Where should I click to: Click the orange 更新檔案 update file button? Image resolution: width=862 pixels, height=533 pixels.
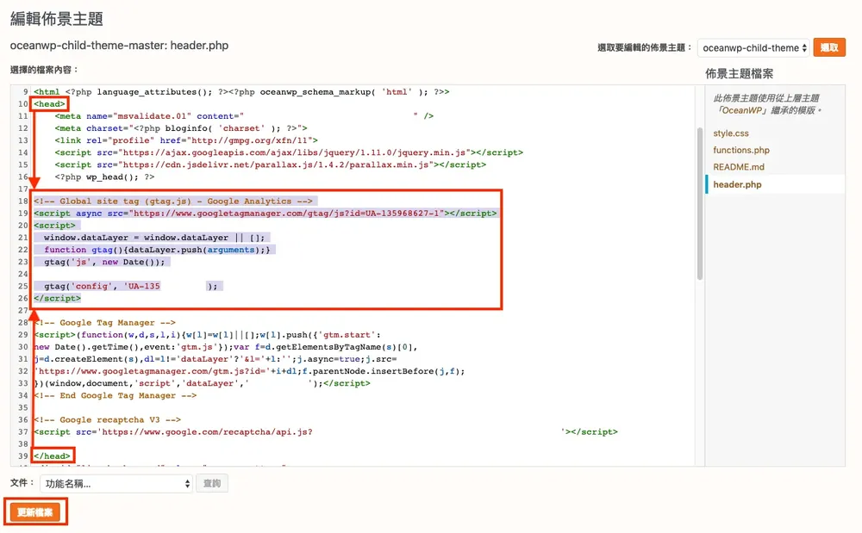(x=35, y=512)
